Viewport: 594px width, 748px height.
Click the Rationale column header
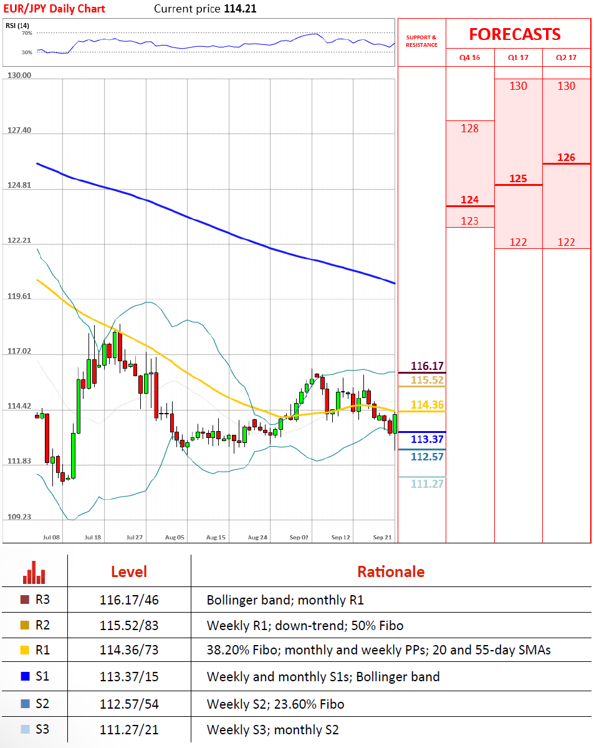tap(391, 571)
